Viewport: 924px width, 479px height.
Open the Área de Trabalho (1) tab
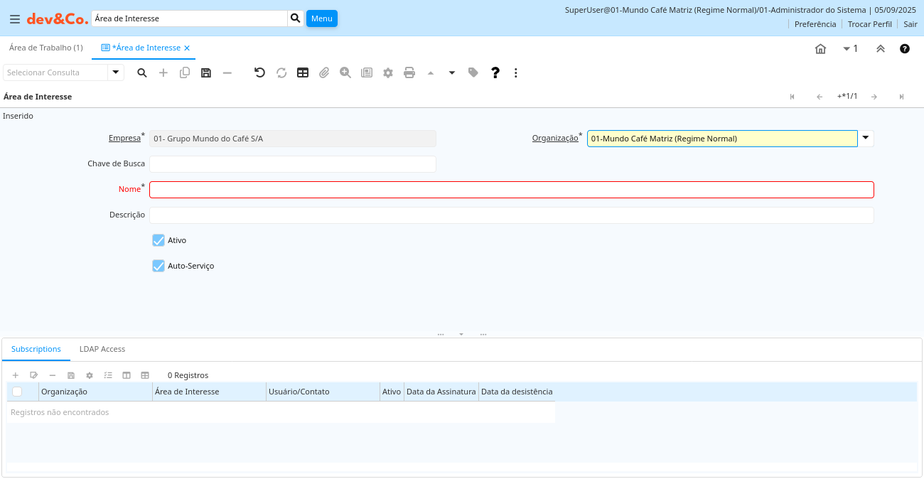pos(45,48)
